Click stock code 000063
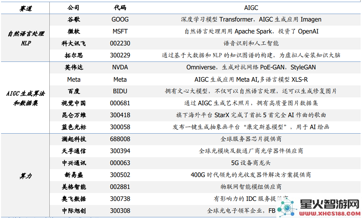This screenshot has width=362, height=218. 120,163
